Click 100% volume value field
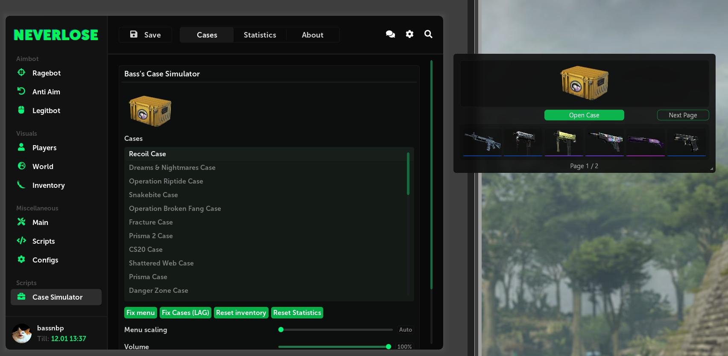Viewport: 728px width, 356px height. pyautogui.click(x=404, y=347)
